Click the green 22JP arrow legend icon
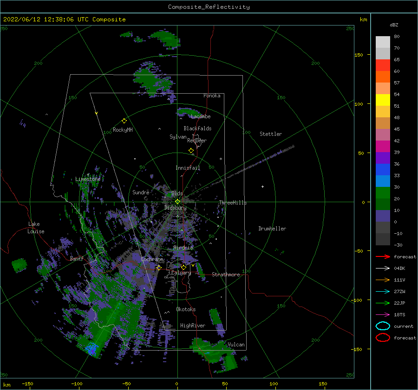This screenshot has width=418, height=390. click(x=383, y=303)
